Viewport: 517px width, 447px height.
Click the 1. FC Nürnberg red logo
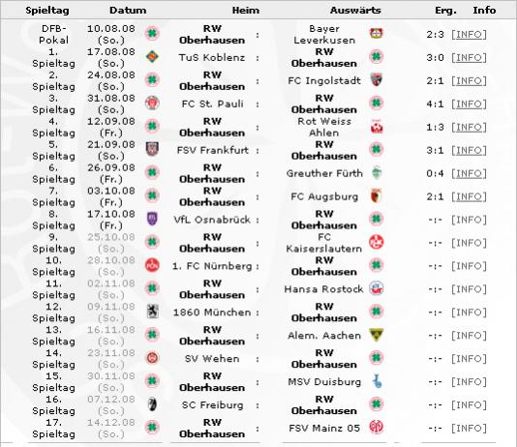(152, 265)
